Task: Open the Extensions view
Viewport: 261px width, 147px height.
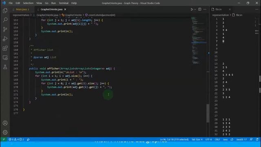Action: click(5, 48)
